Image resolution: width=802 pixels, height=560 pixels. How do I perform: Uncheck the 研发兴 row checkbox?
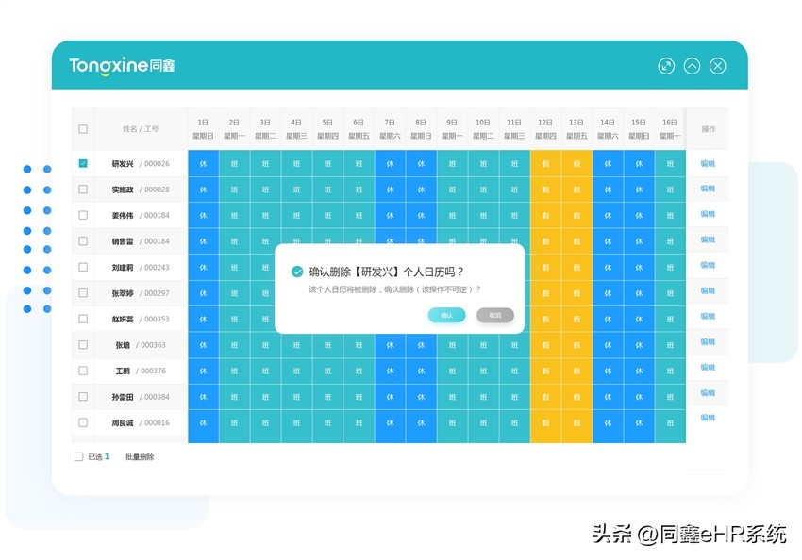(x=82, y=162)
